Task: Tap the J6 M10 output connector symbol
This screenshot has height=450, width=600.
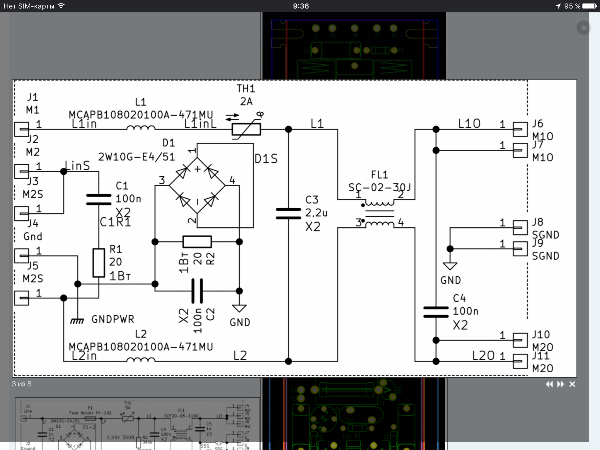Action: (520, 129)
